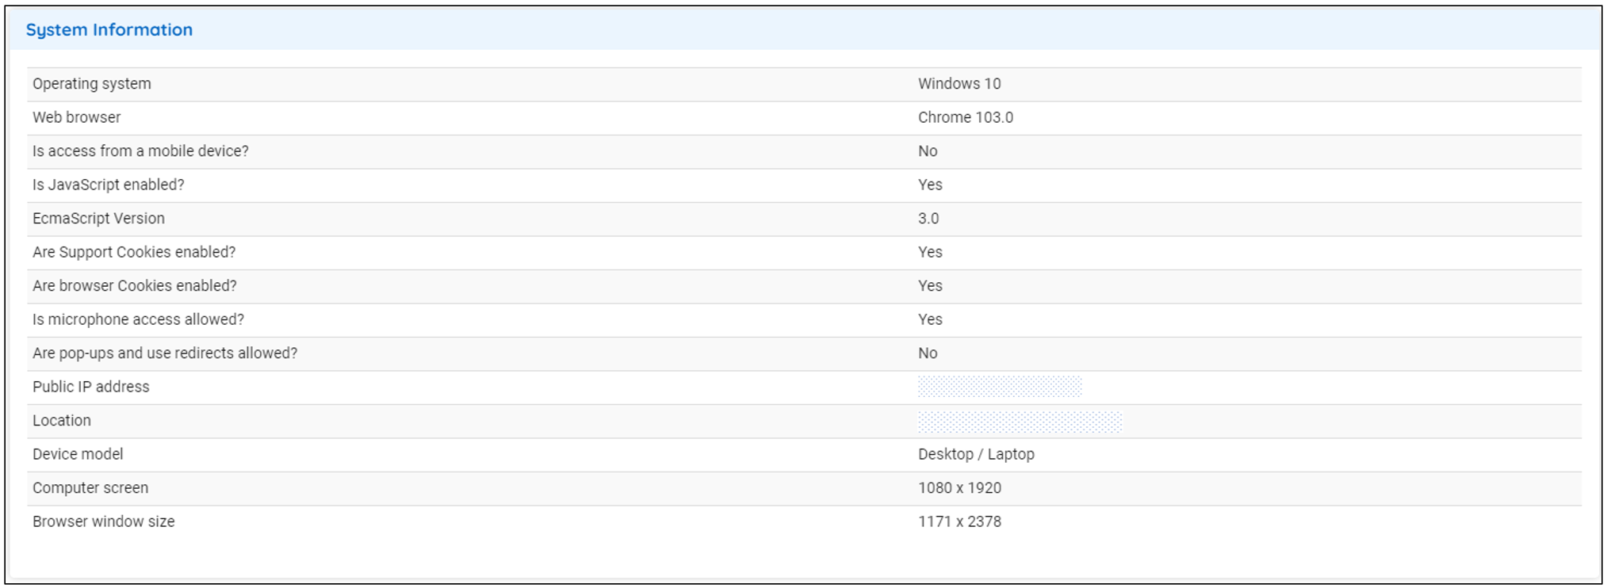1607x588 pixels.
Task: Select the EcmaScript Version label
Action: (98, 219)
